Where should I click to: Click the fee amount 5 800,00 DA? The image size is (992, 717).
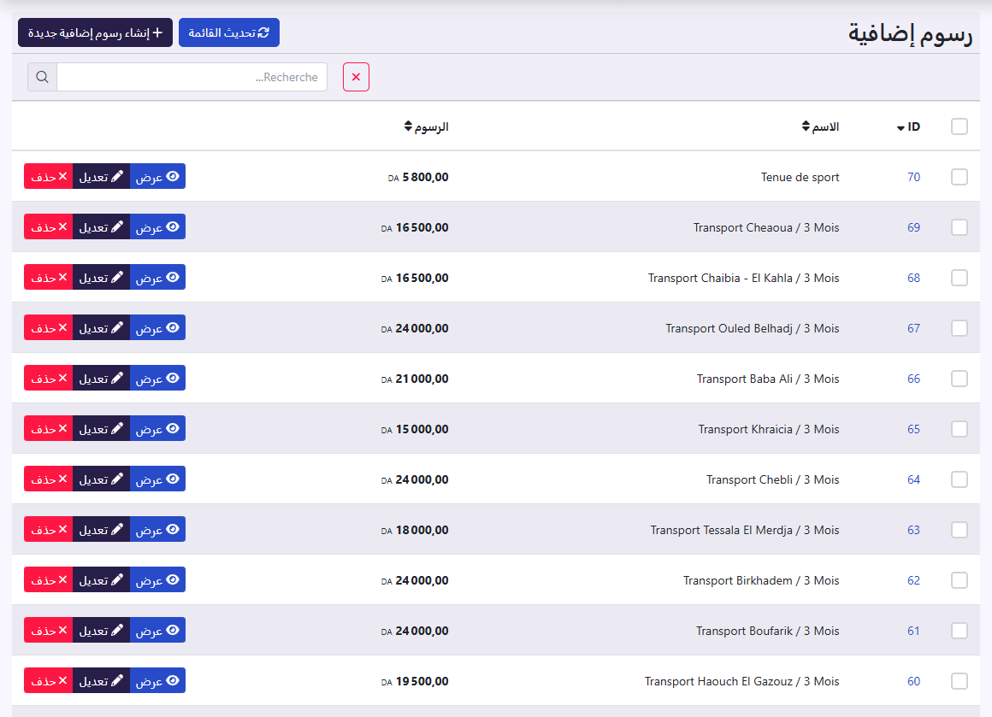(418, 178)
